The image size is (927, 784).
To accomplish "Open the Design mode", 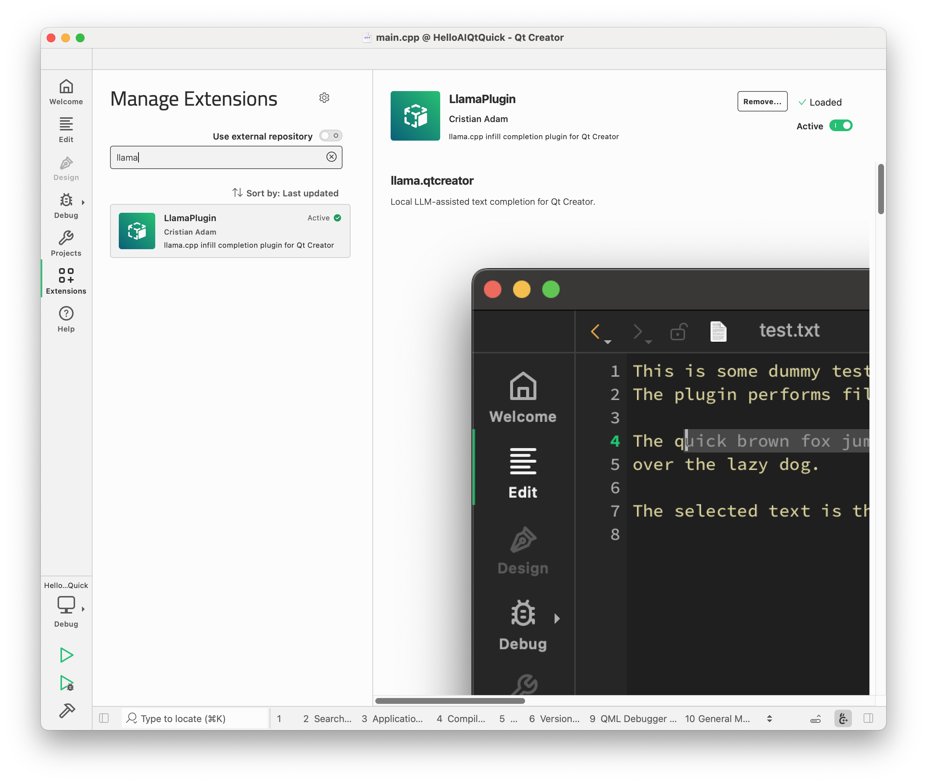I will [x=66, y=168].
